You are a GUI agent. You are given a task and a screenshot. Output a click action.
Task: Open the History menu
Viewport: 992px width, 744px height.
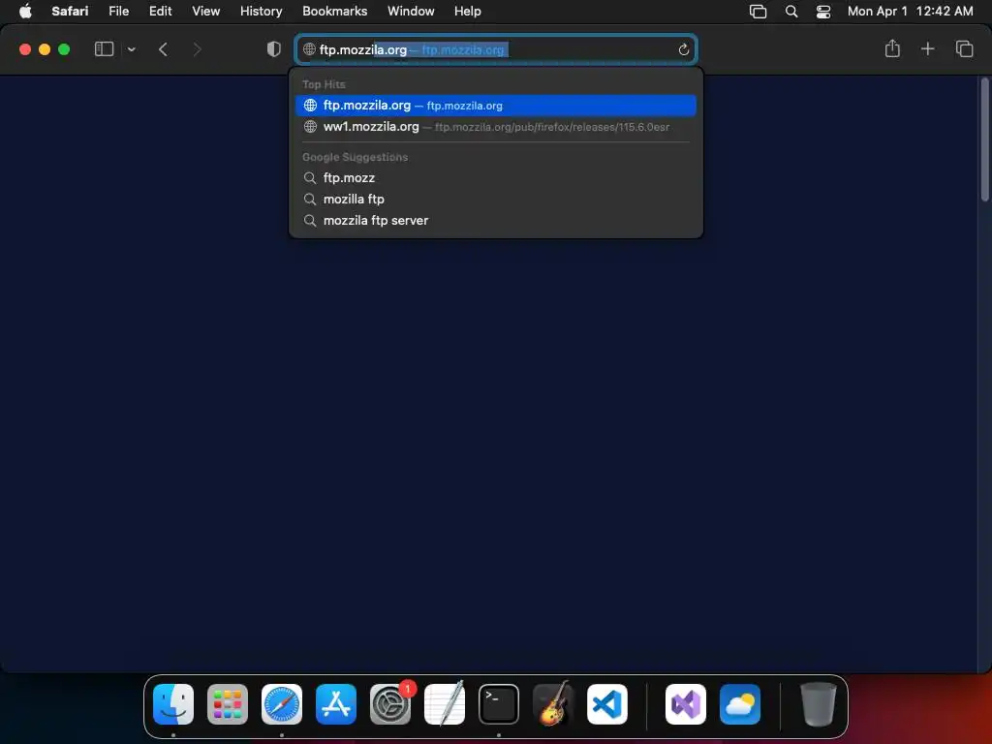[x=261, y=11]
